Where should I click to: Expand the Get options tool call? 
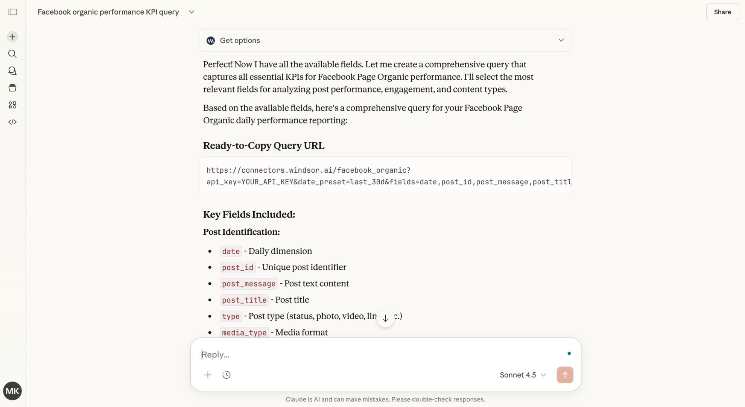point(385,41)
